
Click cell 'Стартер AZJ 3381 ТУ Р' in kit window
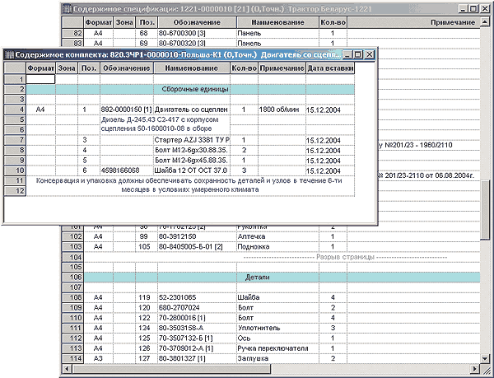[x=192, y=140]
